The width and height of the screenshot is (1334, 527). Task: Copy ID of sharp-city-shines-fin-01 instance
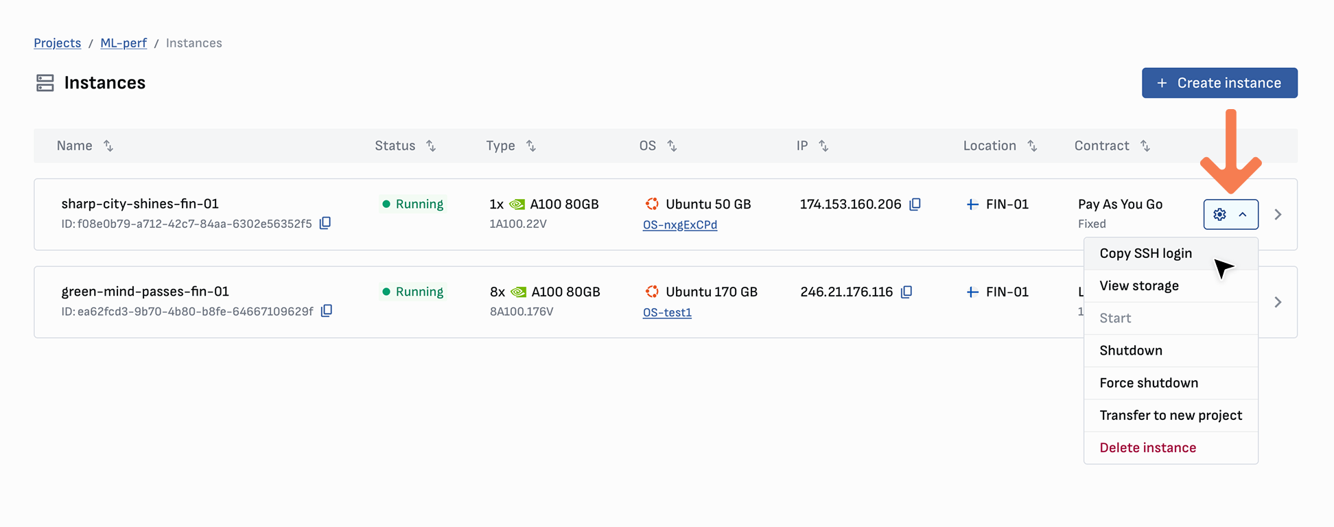coord(325,223)
